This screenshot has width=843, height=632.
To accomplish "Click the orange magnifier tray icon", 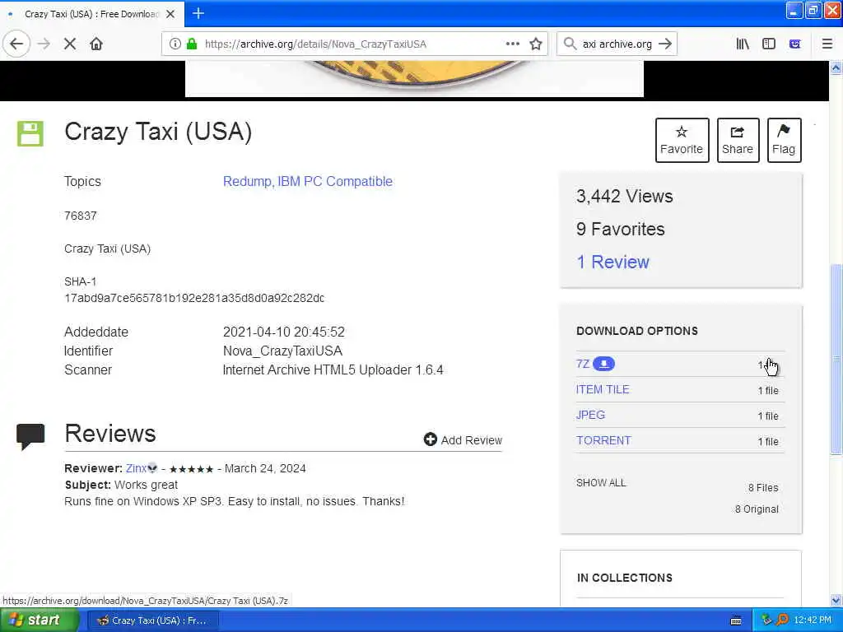I will pos(782,620).
